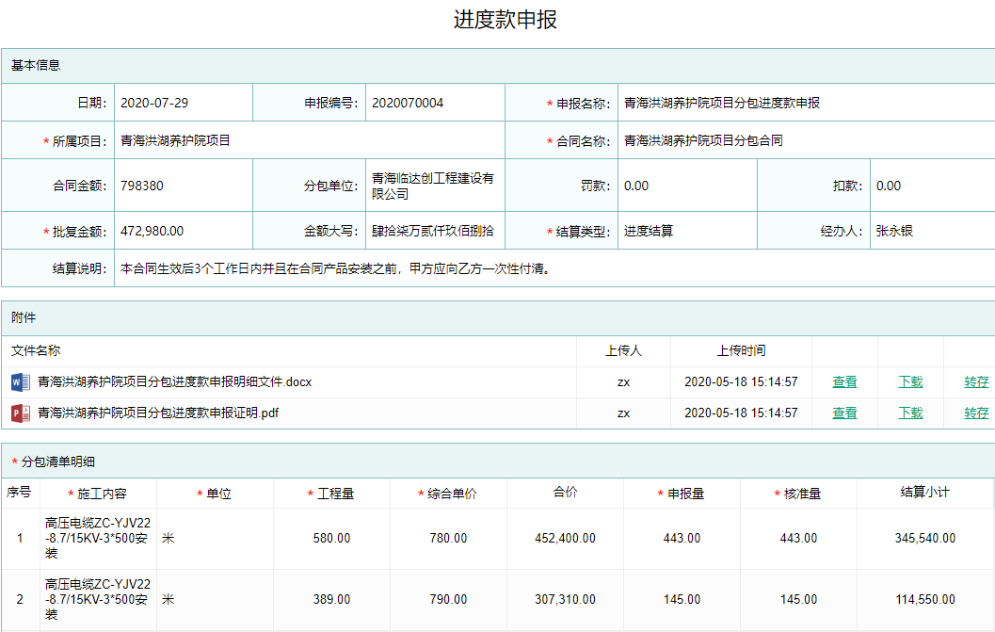995x632 pixels.
Task: Download the 申报证明.pdf attachment
Action: pos(910,413)
